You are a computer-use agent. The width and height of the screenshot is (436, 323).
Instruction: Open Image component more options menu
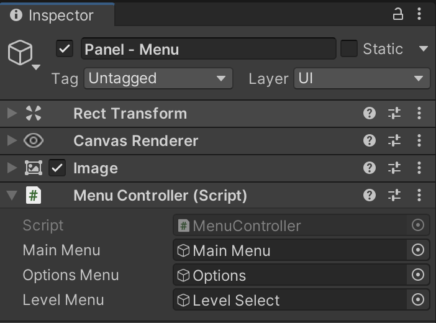(x=420, y=168)
